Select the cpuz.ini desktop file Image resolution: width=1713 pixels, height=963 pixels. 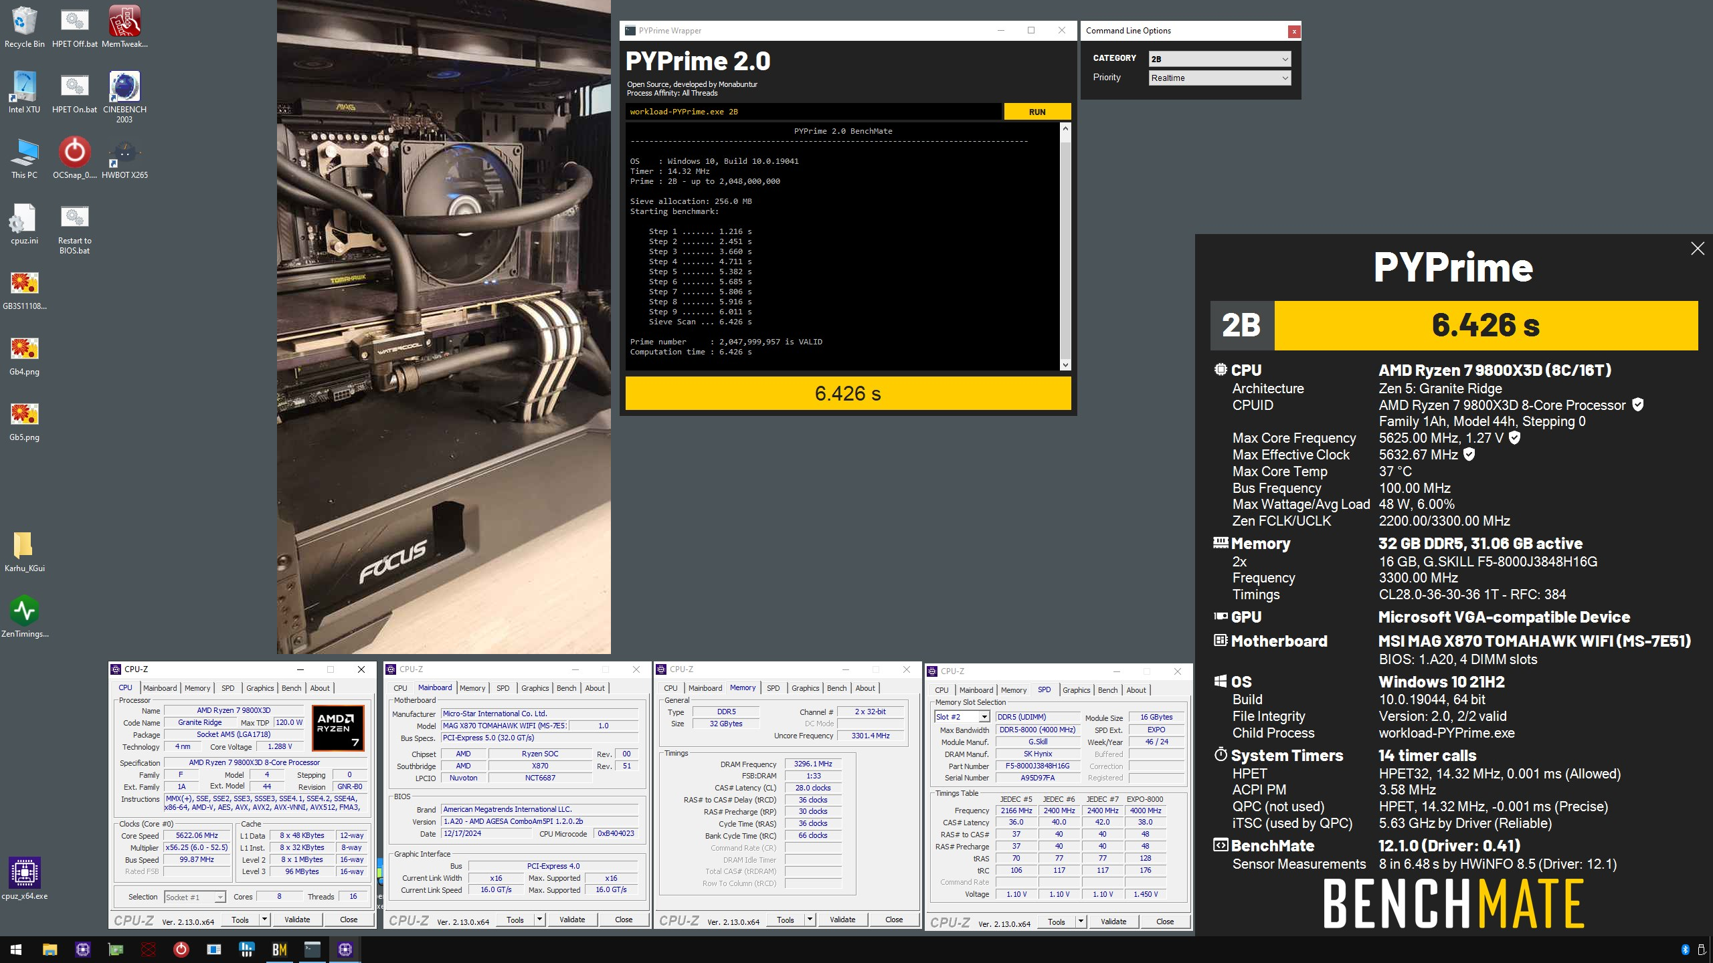(x=24, y=223)
